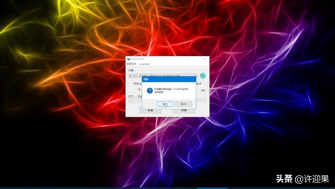Click the green refresh device list icon
This screenshot has width=335, height=189.
click(203, 76)
